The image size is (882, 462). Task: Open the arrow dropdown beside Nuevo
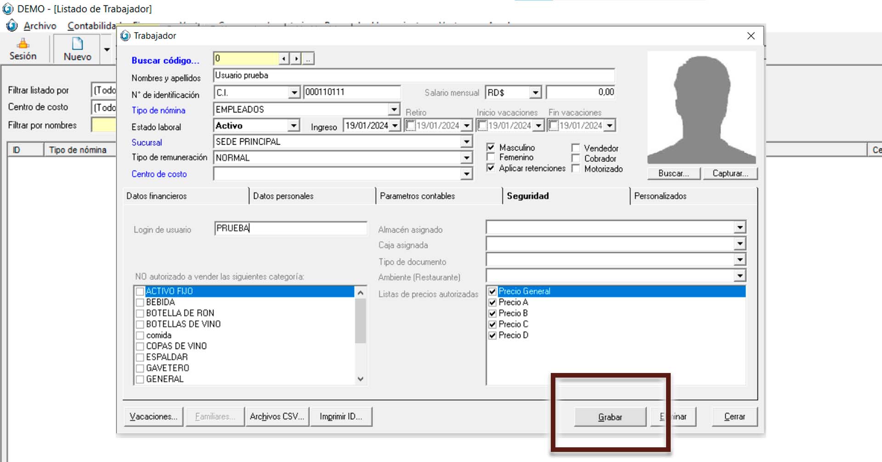[x=107, y=50]
